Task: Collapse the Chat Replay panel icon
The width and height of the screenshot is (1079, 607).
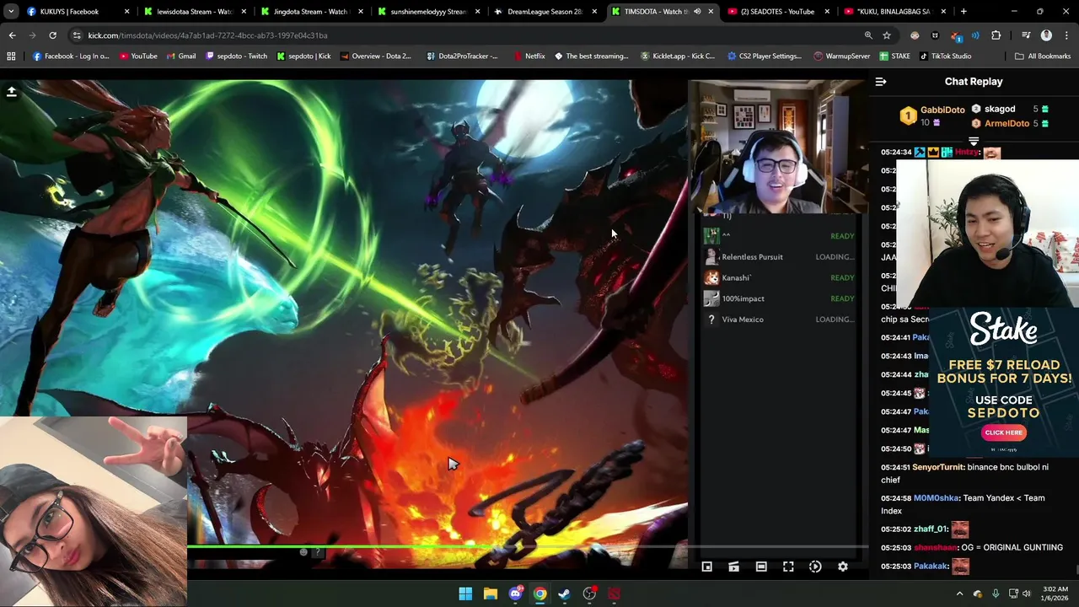Action: coord(881,82)
